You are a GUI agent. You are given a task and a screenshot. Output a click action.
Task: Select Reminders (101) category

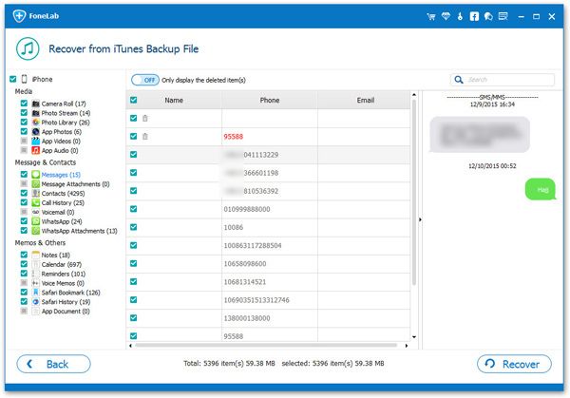[x=64, y=274]
